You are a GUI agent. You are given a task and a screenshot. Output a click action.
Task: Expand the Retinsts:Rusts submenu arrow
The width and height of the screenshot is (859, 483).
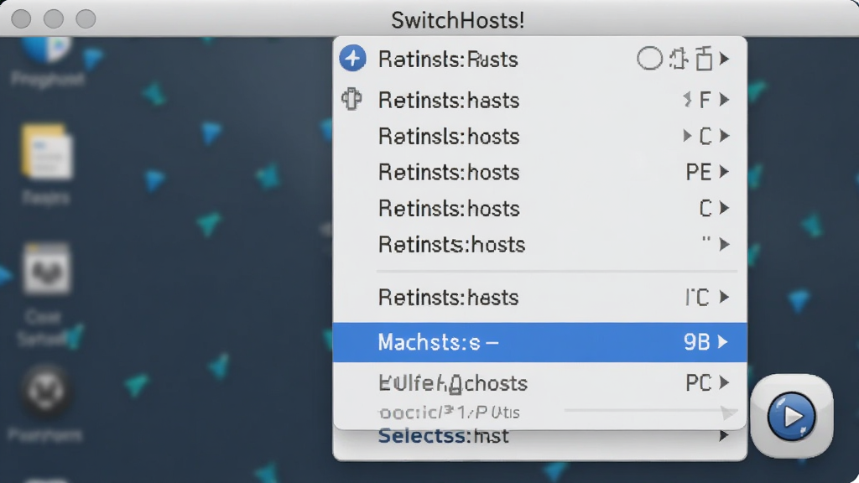tap(724, 58)
